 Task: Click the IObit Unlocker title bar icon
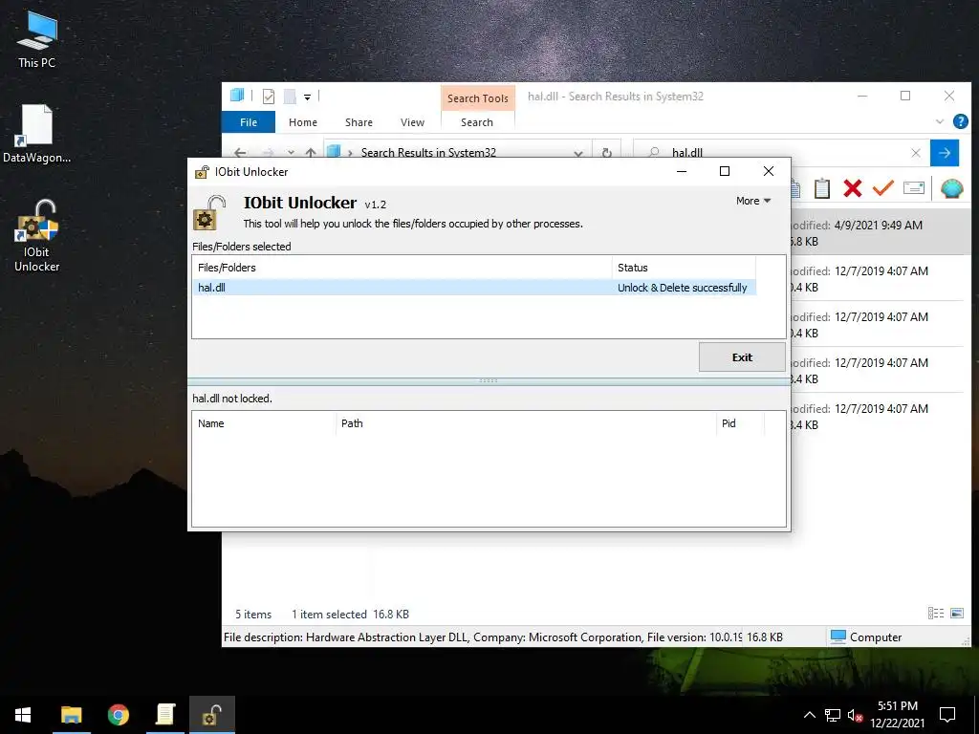(x=202, y=172)
